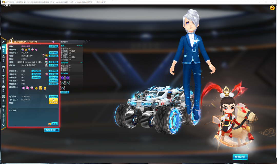
Task: Open the 积累 sidebar tab
Action: 4,58
